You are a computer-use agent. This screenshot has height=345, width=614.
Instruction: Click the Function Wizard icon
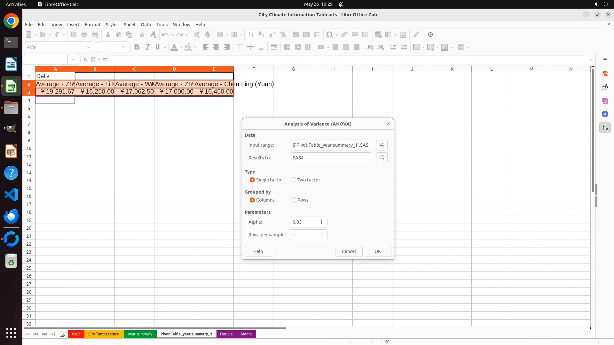point(85,59)
